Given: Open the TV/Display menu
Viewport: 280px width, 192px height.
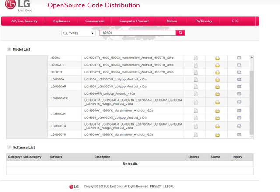Looking at the screenshot, I should tap(203, 21).
